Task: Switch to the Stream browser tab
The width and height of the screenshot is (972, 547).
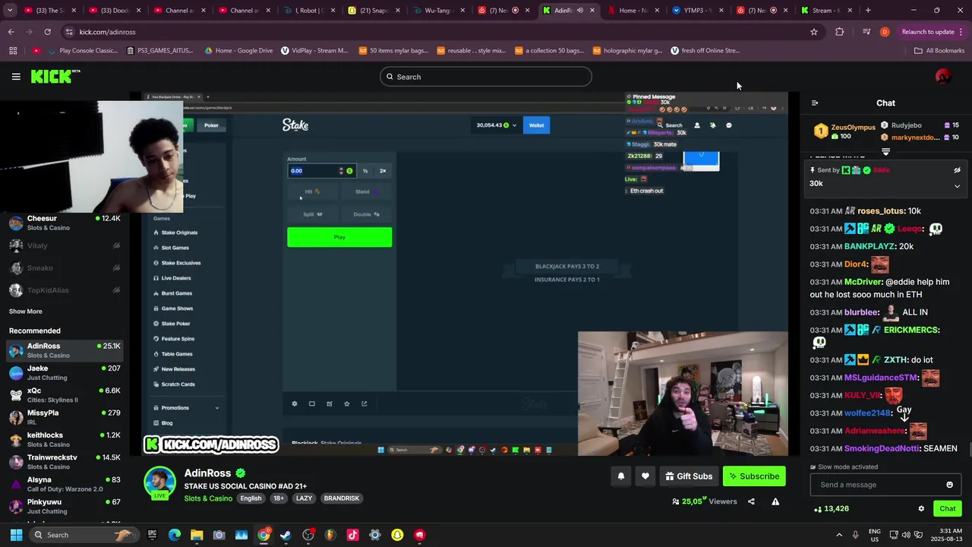Action: (x=828, y=11)
